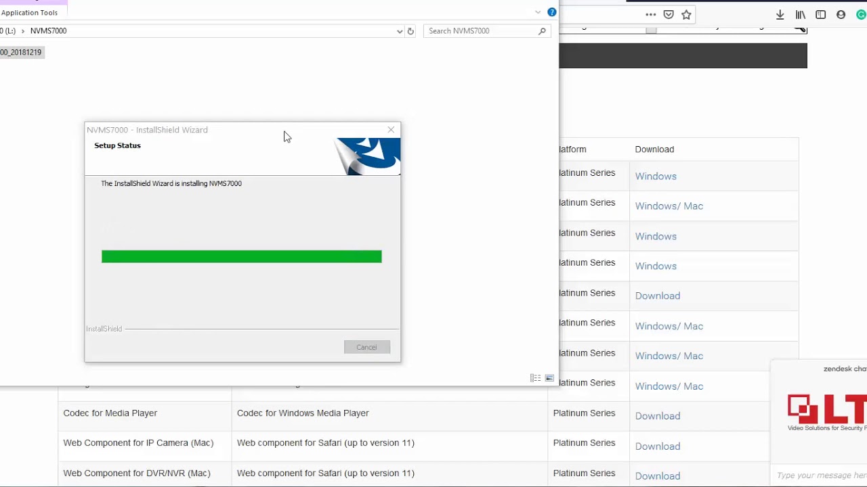The height and width of the screenshot is (487, 867).
Task: Open Firefox page actions three-dot menu
Action: tap(650, 14)
